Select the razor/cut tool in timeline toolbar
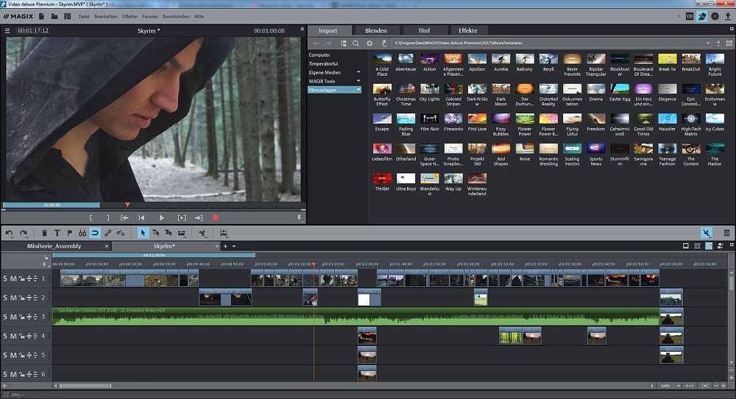This screenshot has height=399, width=736. coord(202,233)
